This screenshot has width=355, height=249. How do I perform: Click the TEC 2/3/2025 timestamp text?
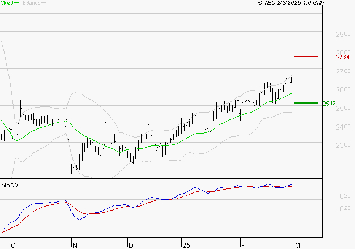click(x=292, y=3)
